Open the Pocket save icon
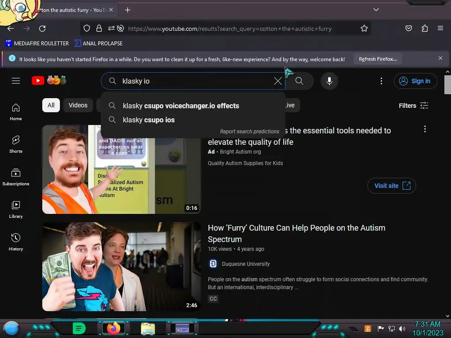 408,28
